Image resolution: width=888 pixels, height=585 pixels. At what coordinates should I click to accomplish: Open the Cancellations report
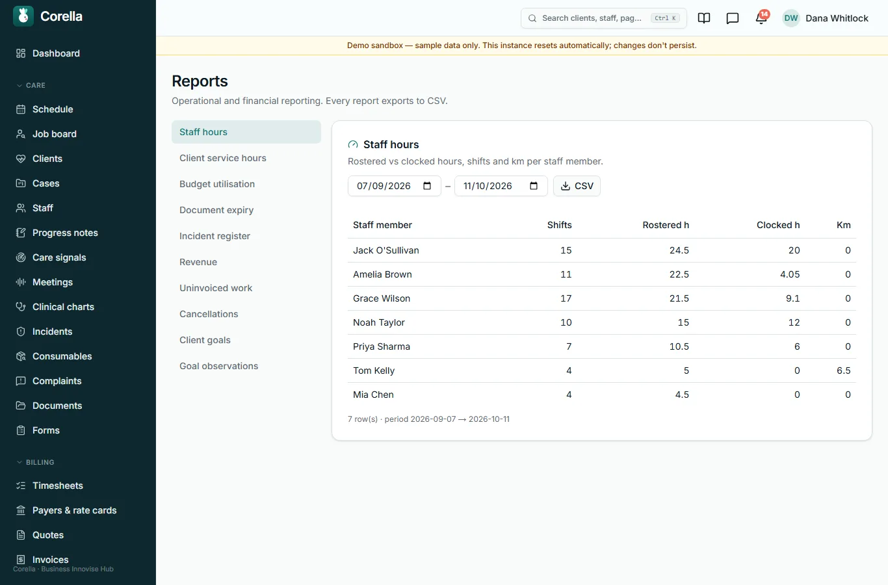[246, 314]
